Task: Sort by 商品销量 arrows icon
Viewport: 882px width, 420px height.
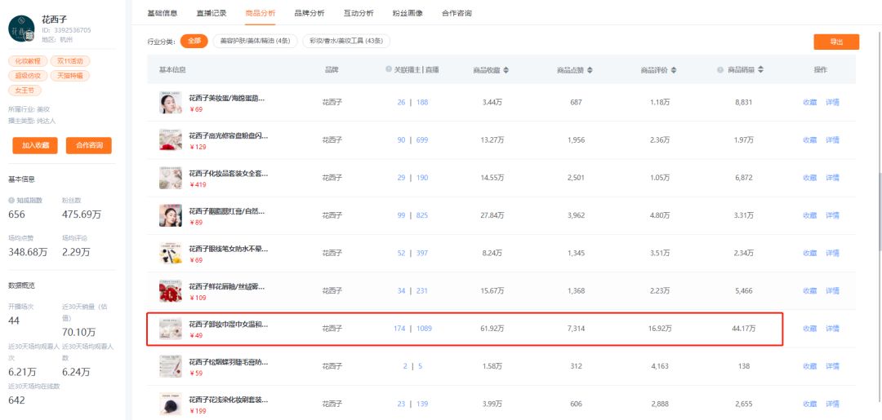Action: (760, 70)
